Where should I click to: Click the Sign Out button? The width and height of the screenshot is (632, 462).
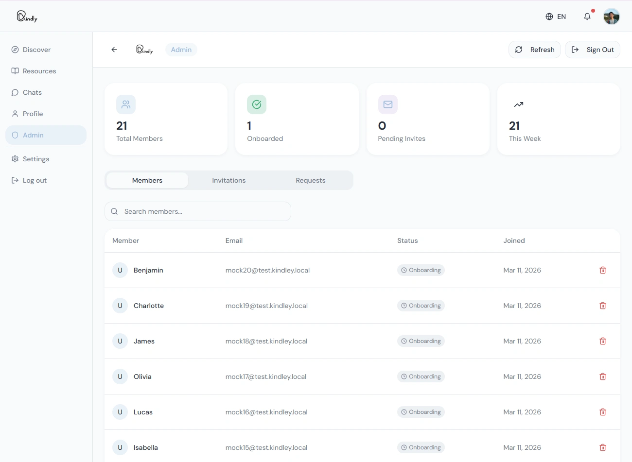(593, 50)
